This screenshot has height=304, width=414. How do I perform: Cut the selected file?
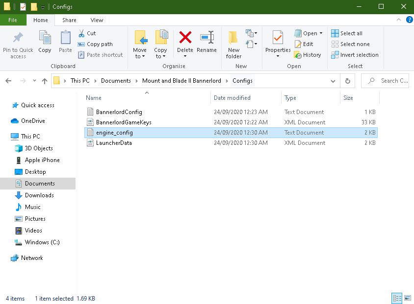[x=87, y=33]
